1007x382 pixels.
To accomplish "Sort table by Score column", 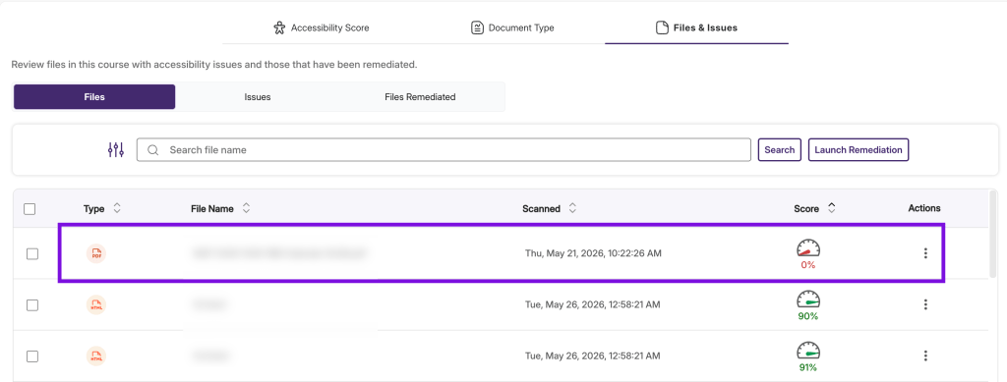I will pos(814,208).
